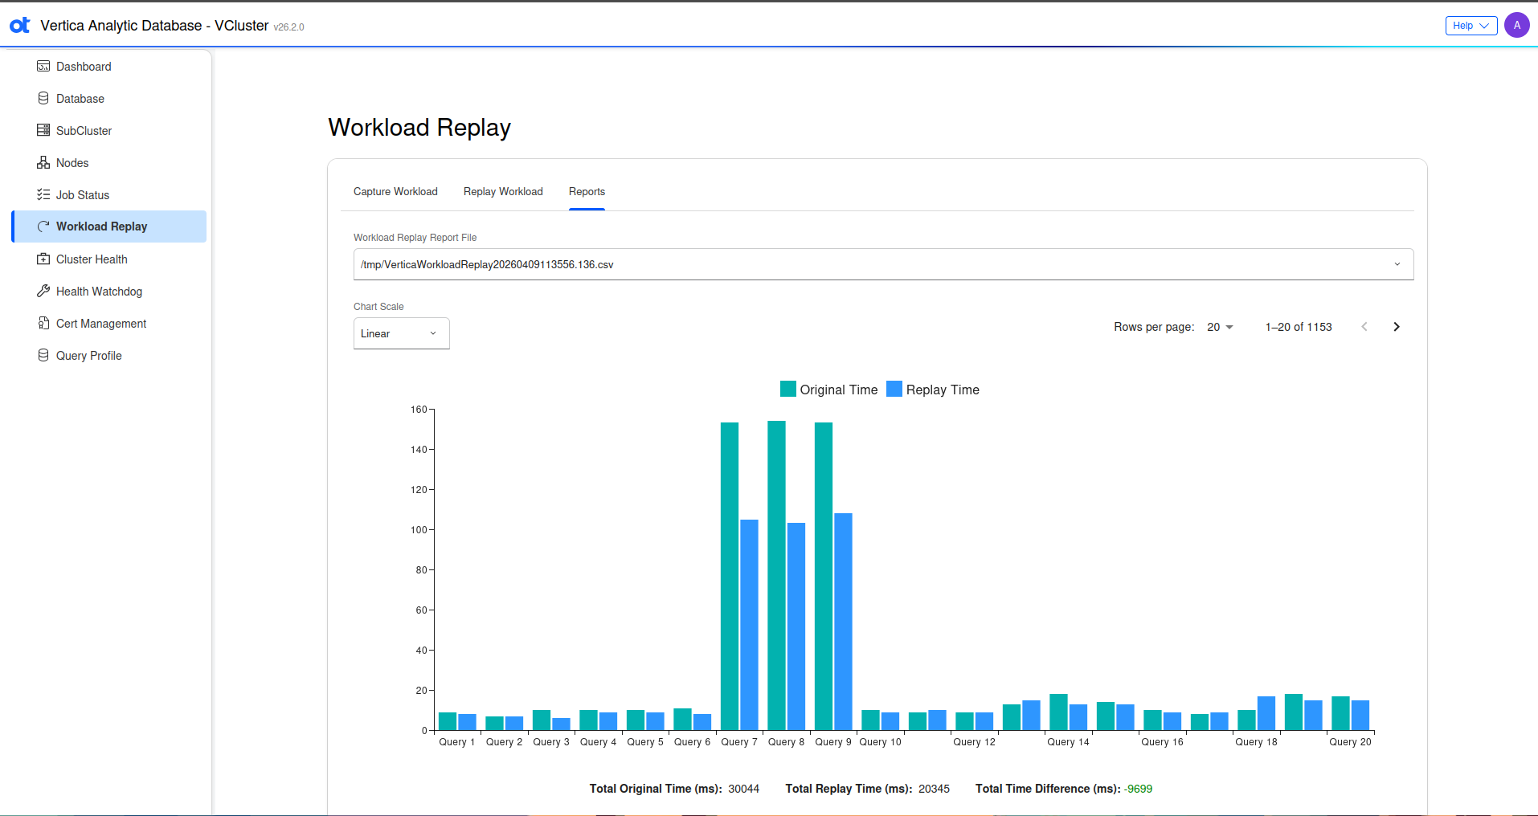Switch to the Capture Workload tab
1538x816 pixels.
395,192
